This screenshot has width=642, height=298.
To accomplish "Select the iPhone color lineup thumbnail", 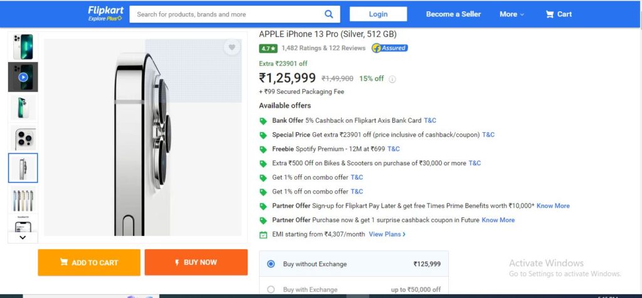I will click(23, 200).
